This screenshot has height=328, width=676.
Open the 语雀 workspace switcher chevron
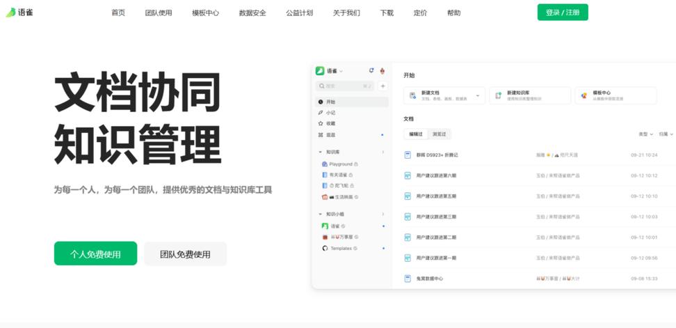click(341, 71)
